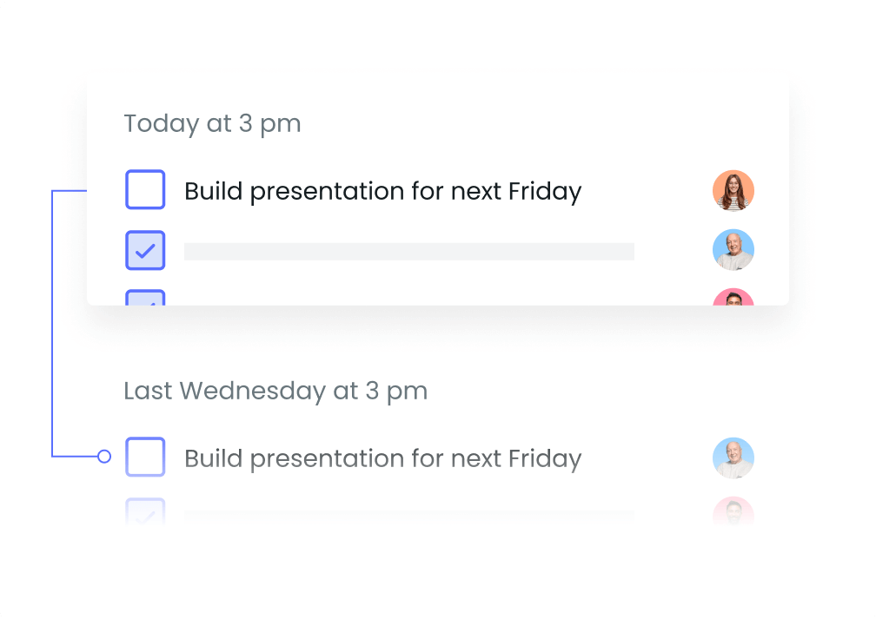Select the bald man's avatar in Today card
876x619 pixels.
(733, 250)
